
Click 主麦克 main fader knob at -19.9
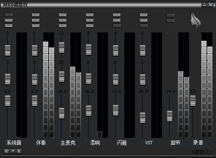(x=61, y=113)
